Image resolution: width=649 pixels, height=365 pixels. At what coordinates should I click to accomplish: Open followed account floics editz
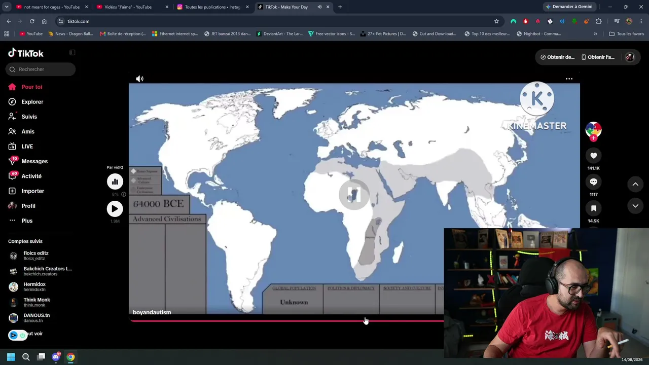[40, 255]
